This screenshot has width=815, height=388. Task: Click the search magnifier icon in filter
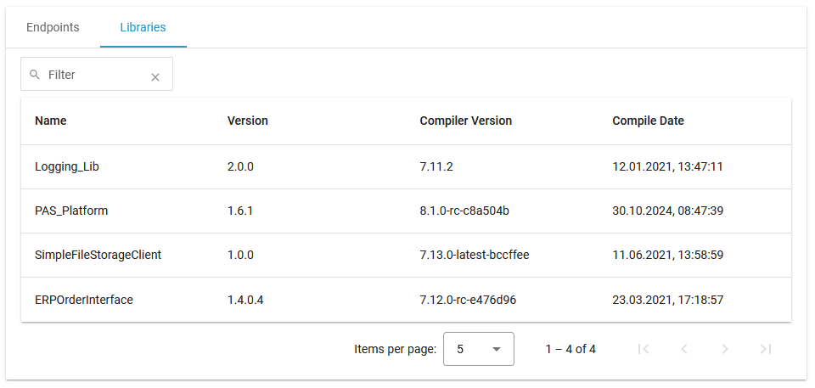pos(35,75)
